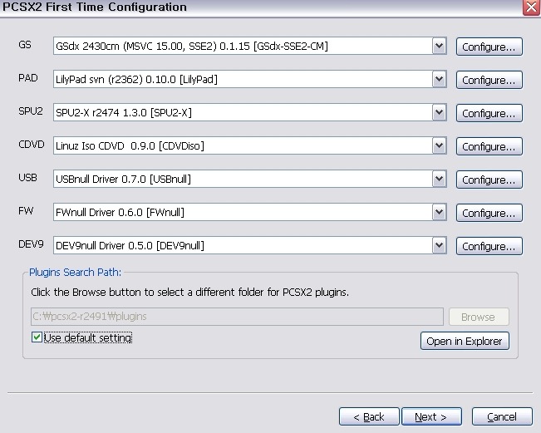Screen dimensions: 541x433
Task: Open the SPU2 plugin dropdown
Action: (x=440, y=113)
